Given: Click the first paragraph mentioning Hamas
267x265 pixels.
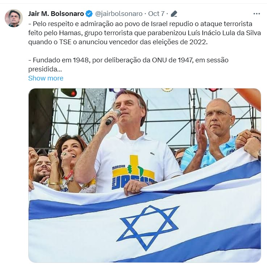Looking at the screenshot, I should coord(145,33).
